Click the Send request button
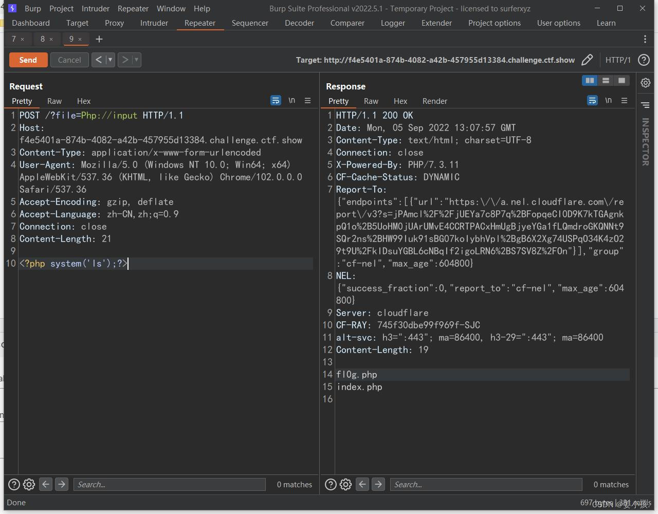Image resolution: width=658 pixels, height=514 pixels. tap(28, 60)
